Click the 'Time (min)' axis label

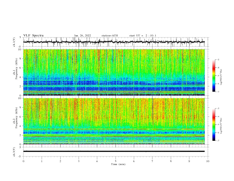coord(118,164)
